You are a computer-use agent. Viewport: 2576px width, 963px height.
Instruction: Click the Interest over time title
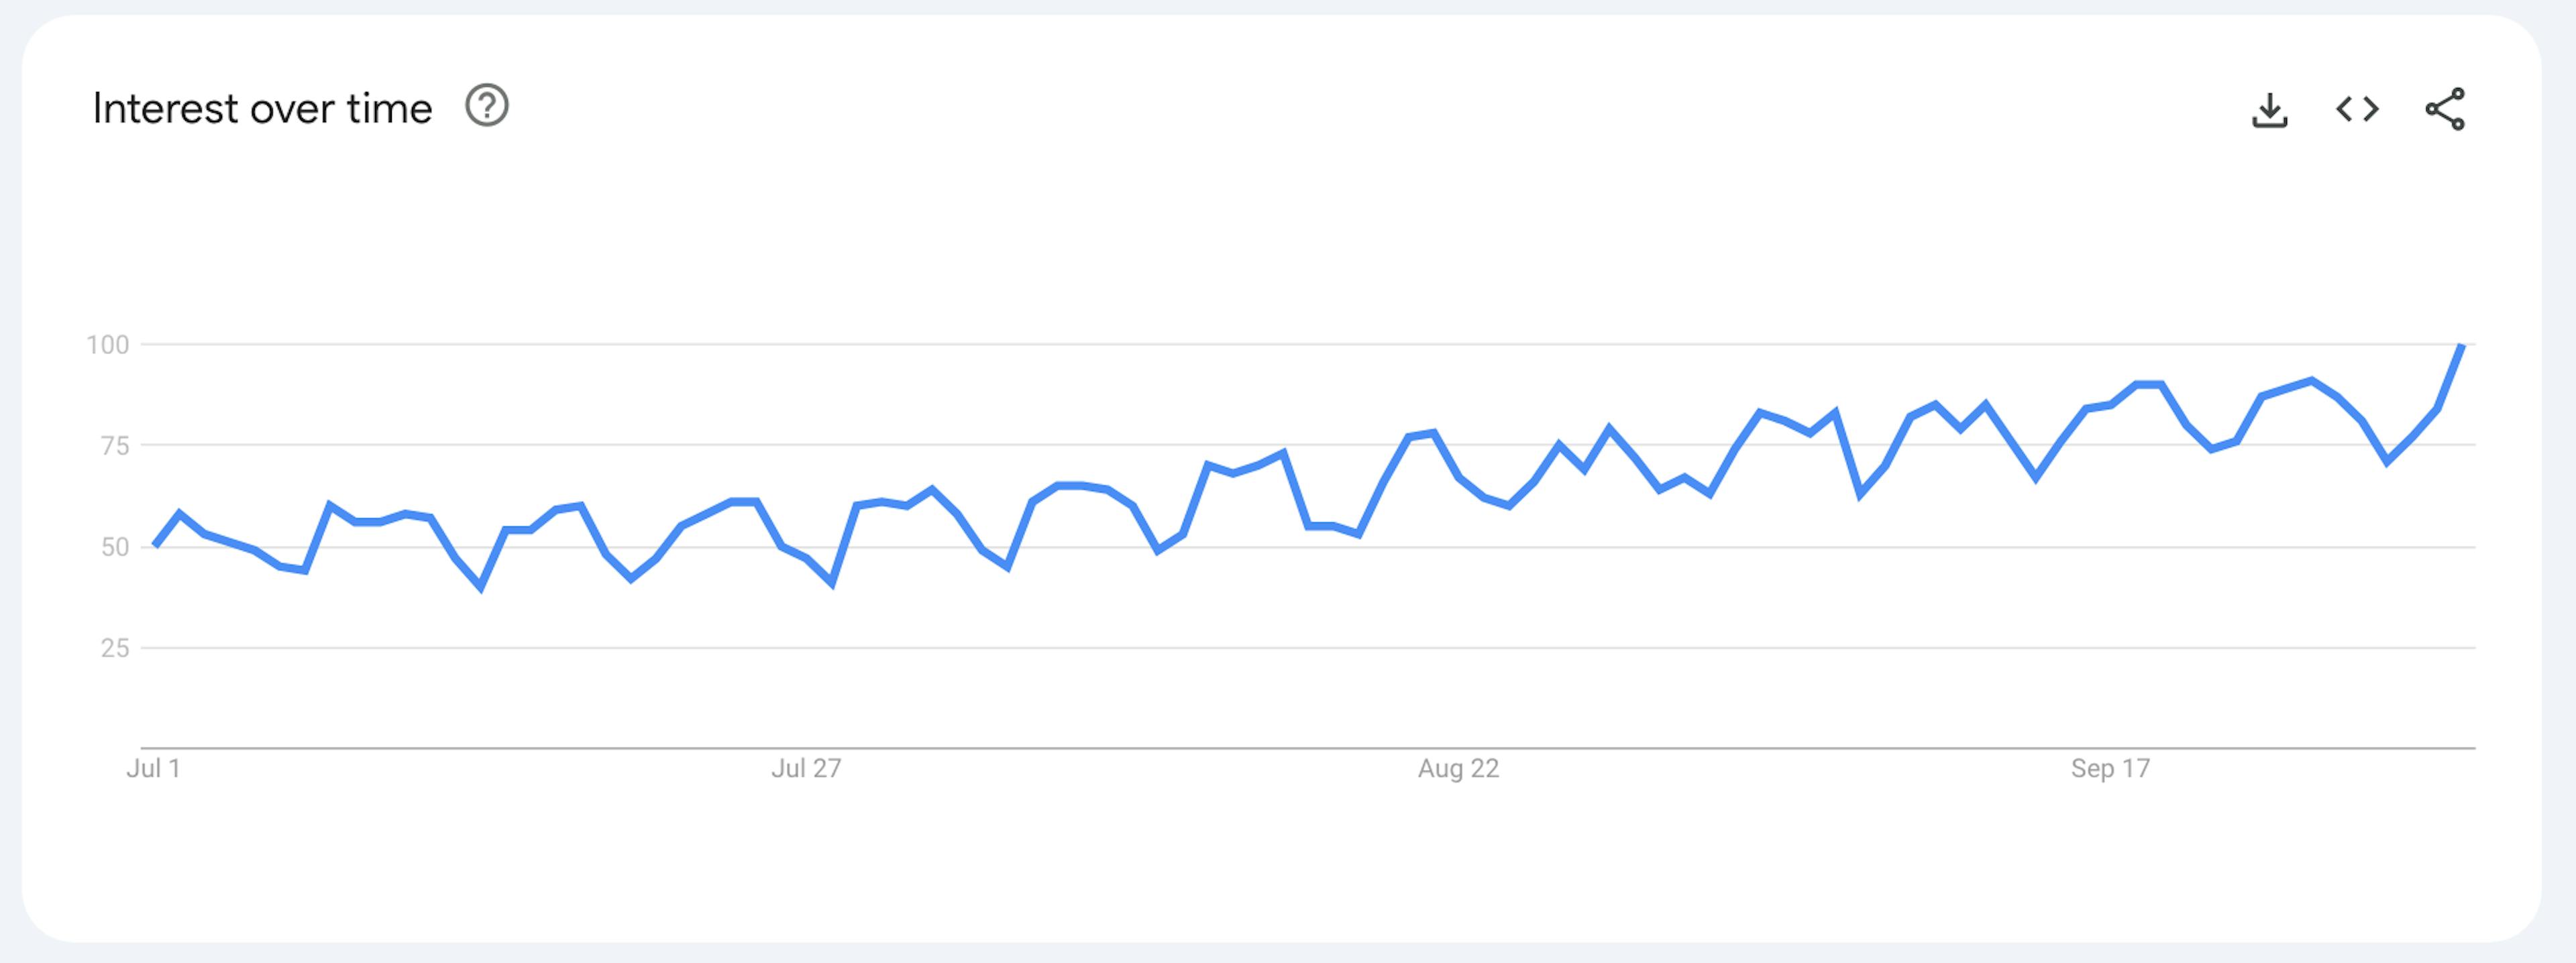pyautogui.click(x=262, y=106)
